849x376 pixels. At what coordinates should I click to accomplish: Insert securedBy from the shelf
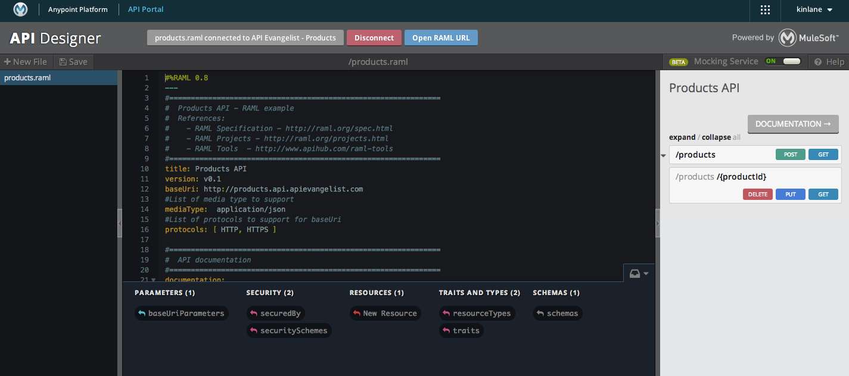pyautogui.click(x=276, y=314)
